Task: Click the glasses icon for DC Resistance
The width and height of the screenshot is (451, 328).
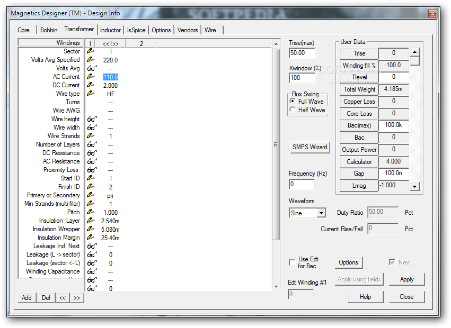Action: point(92,153)
